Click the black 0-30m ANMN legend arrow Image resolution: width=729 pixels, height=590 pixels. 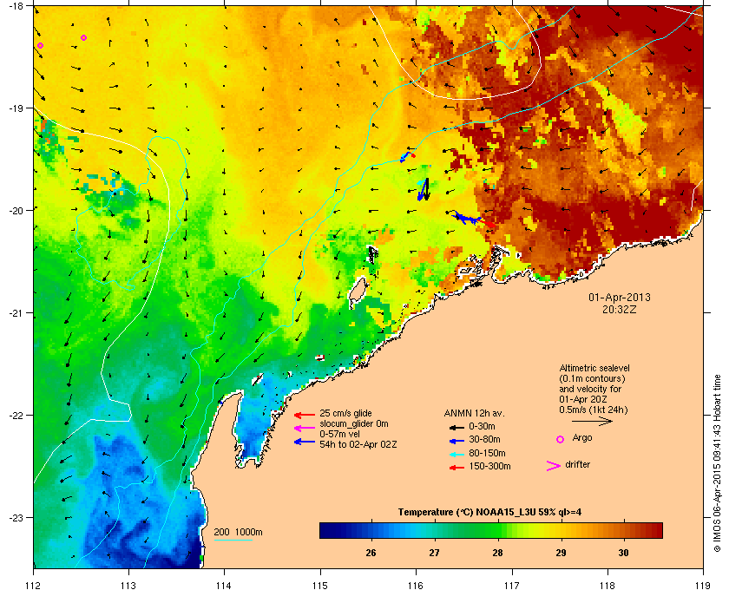[456, 427]
